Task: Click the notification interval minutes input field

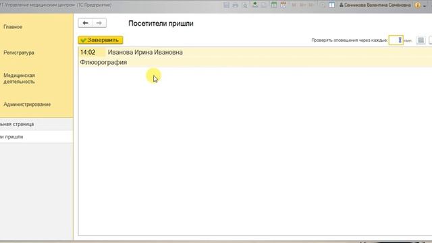Action: tap(396, 40)
